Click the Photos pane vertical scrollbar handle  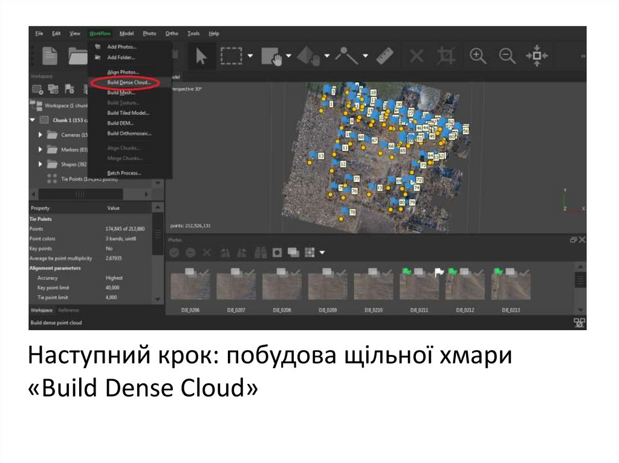point(580,280)
